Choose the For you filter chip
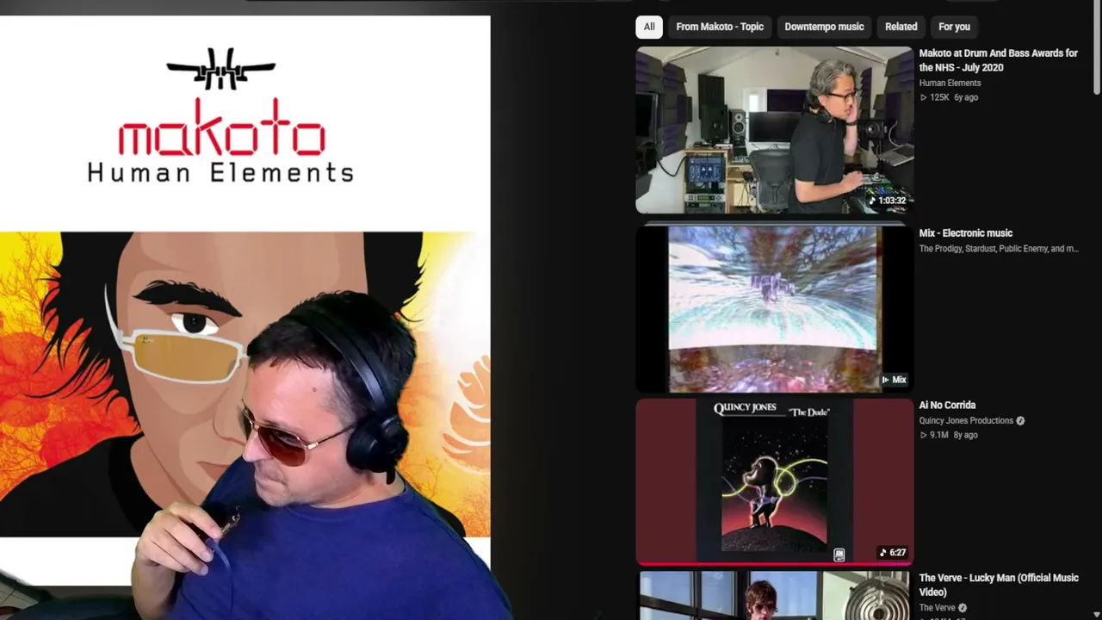Viewport: 1102px width, 620px height. click(x=954, y=27)
